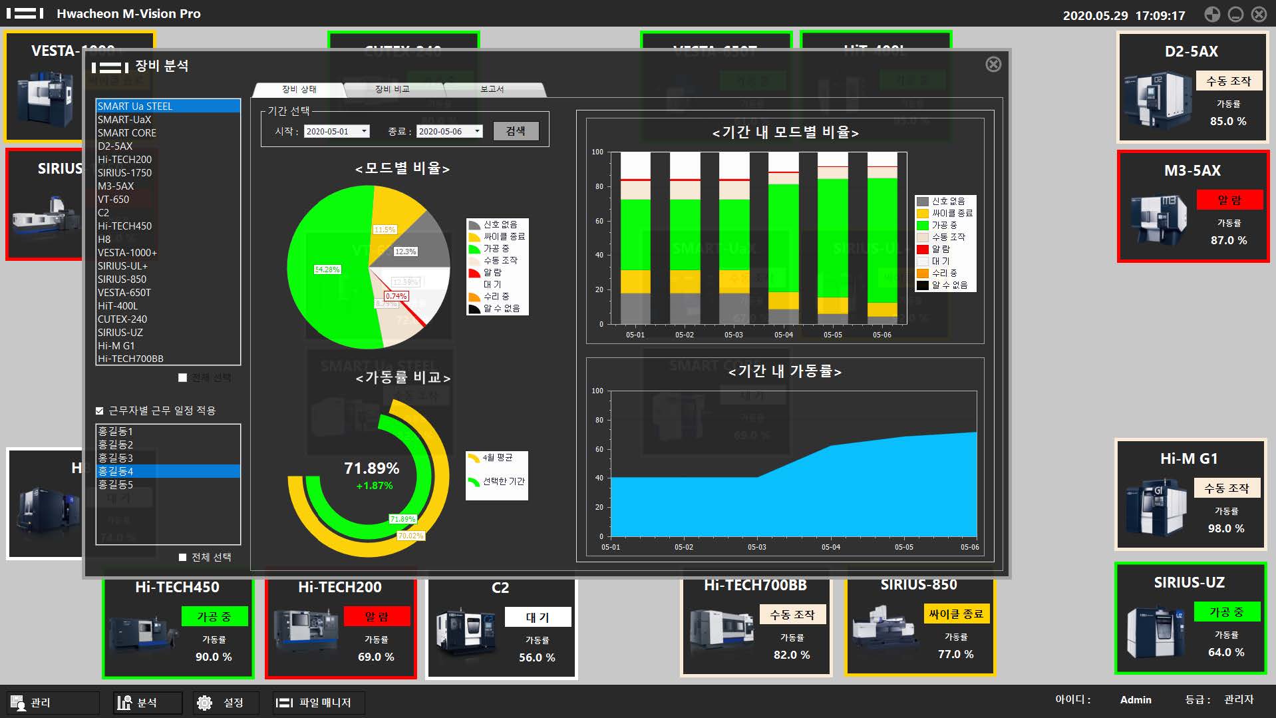This screenshot has height=718, width=1276.
Task: Click the D2-5AX machine image
Action: [x=1156, y=100]
